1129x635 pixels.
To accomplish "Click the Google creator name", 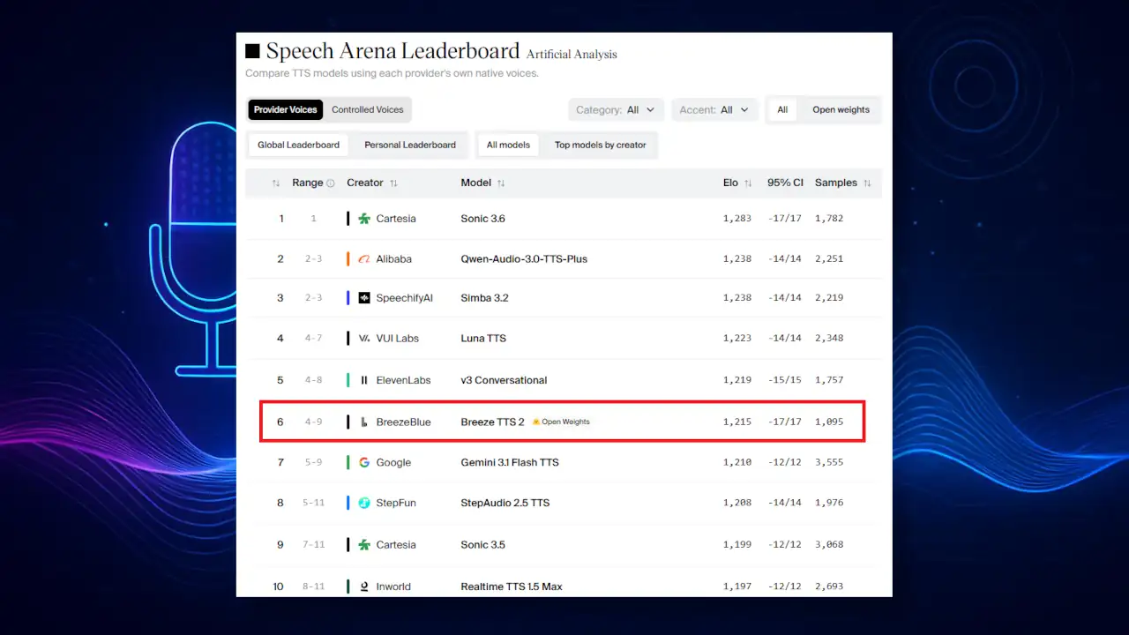I will (x=393, y=463).
